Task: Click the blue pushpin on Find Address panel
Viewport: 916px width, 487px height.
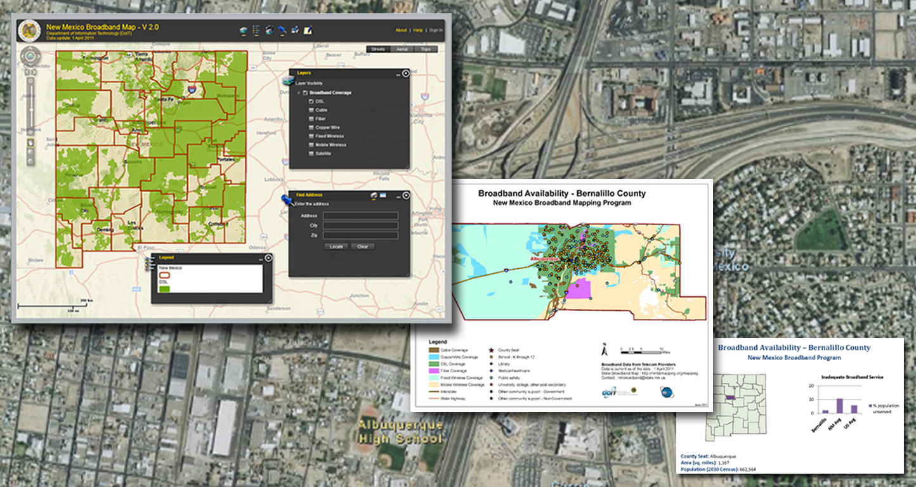Action: (x=287, y=200)
